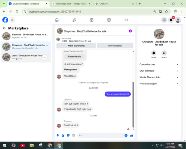This screenshot has height=149, width=186.
Task: Click the Mute bell icon
Action: (x=154, y=53)
